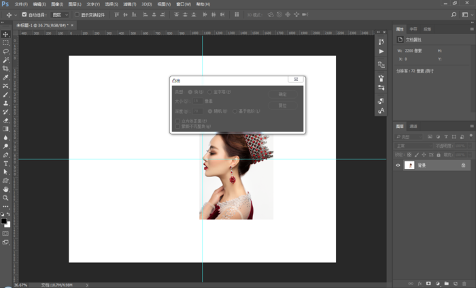The width and height of the screenshot is (476, 288).
Task: Click the foreground color swatch
Action: click(4, 221)
